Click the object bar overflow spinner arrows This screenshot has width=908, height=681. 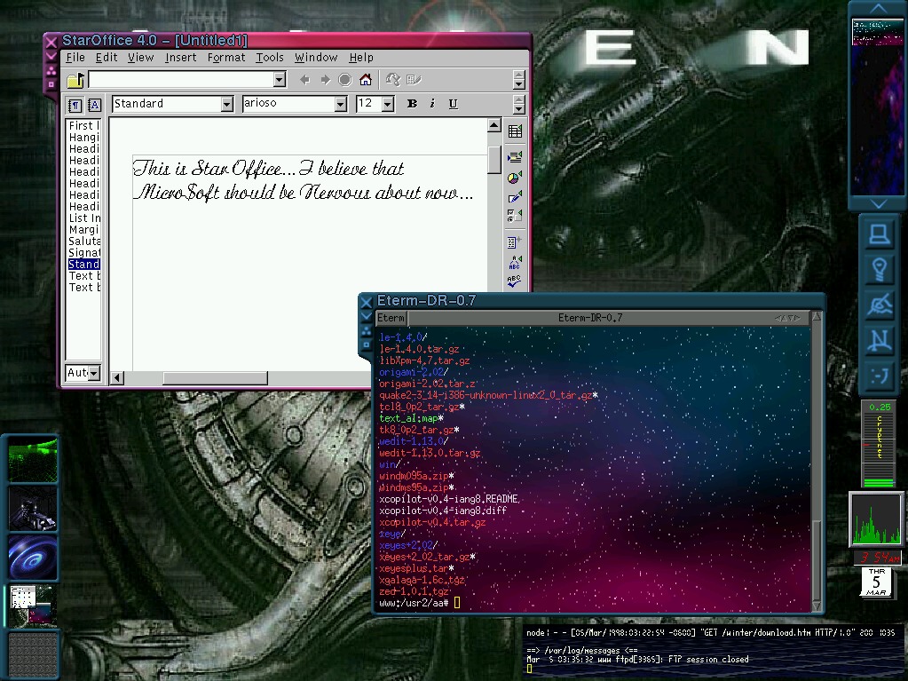(519, 104)
